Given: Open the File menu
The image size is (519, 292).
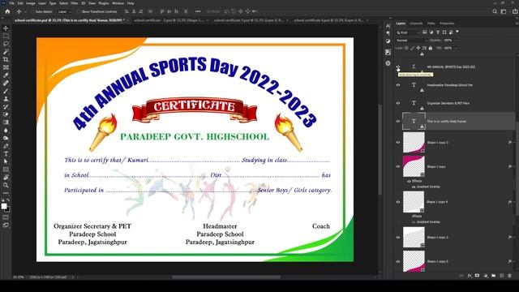Looking at the screenshot, I should tap(11, 3).
